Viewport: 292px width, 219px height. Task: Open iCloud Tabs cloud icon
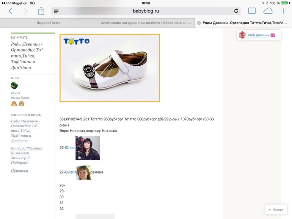[x=268, y=11]
